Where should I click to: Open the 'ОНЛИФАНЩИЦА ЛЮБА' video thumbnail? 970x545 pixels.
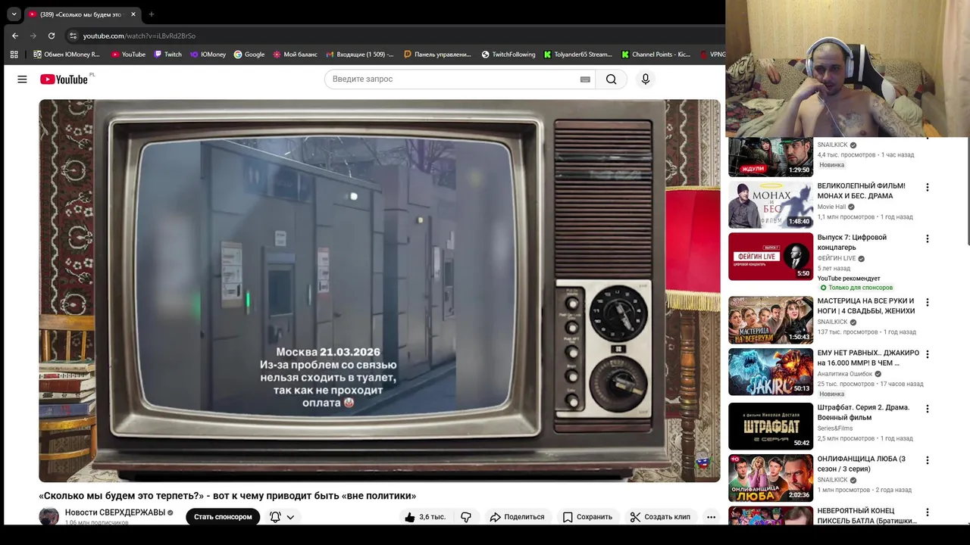pos(771,478)
